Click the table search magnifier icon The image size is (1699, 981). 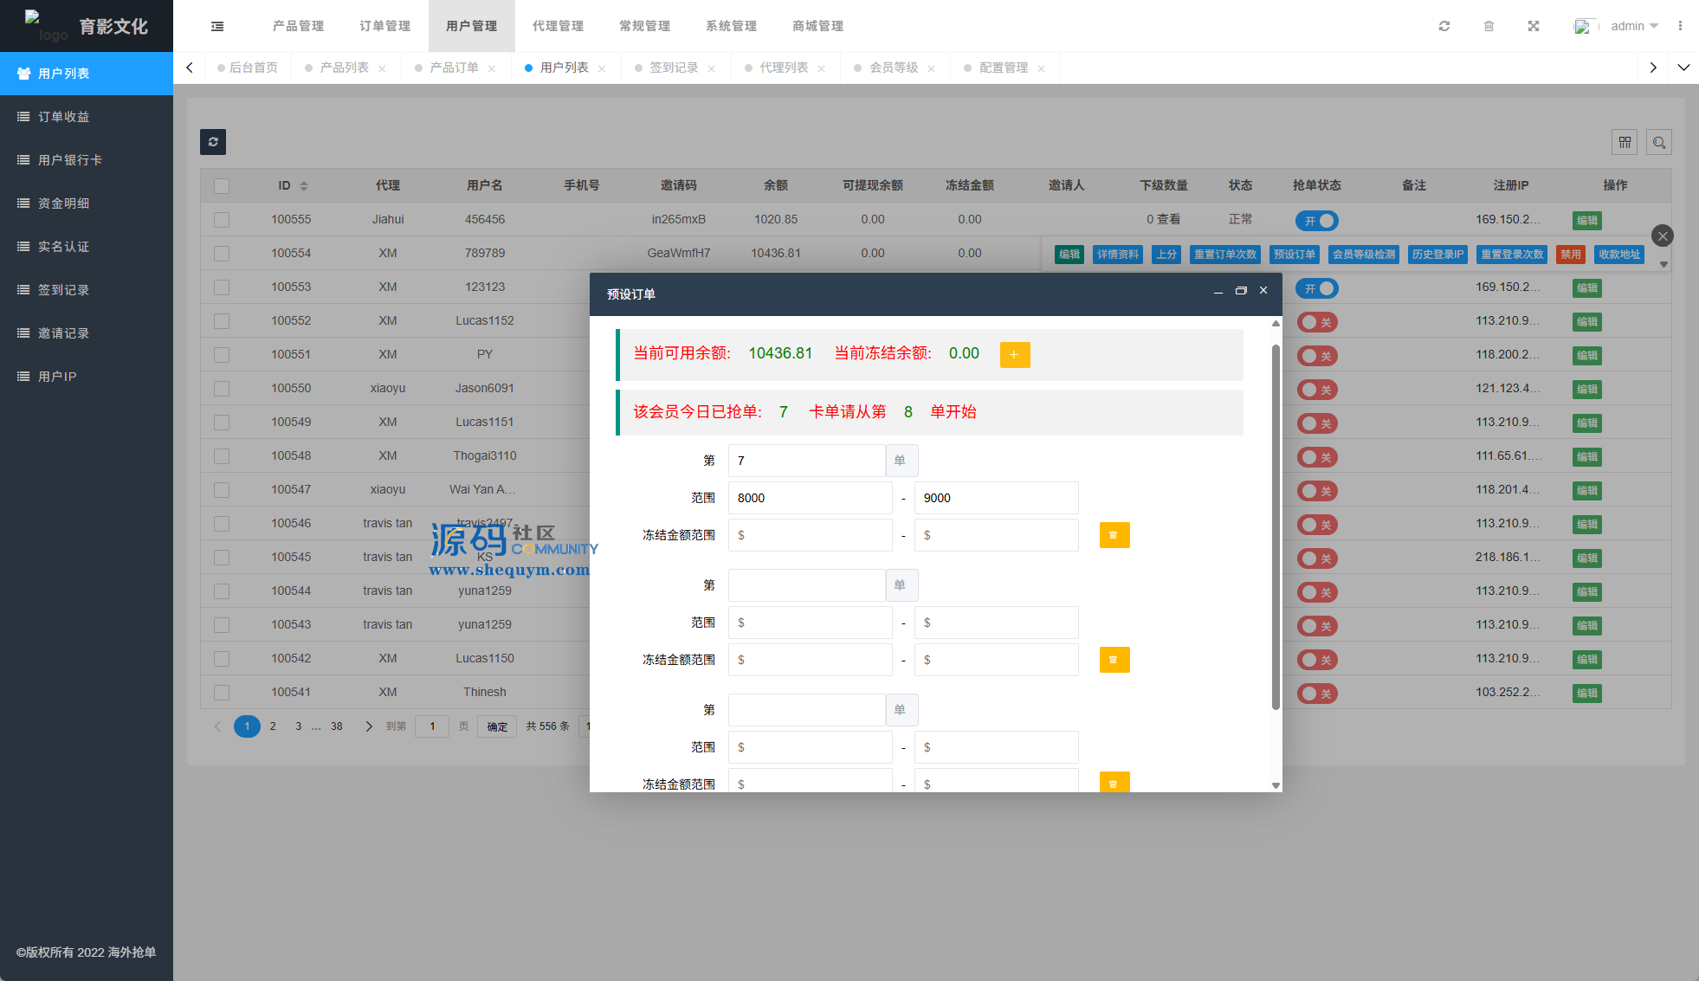(1659, 142)
